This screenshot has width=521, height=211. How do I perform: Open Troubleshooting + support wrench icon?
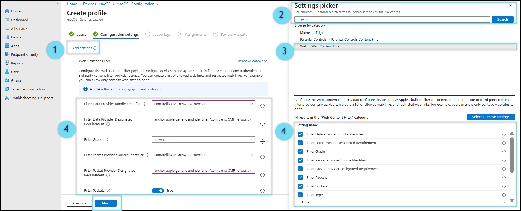click(x=7, y=98)
